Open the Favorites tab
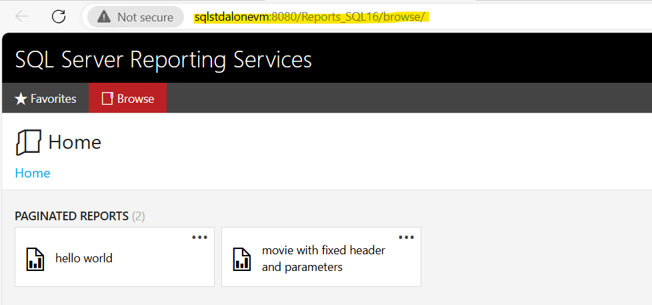Viewport: 652px width, 305px height. (x=45, y=98)
